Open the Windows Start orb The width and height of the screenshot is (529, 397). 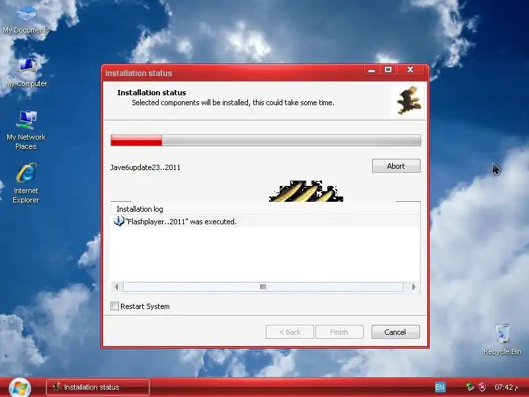[20, 388]
